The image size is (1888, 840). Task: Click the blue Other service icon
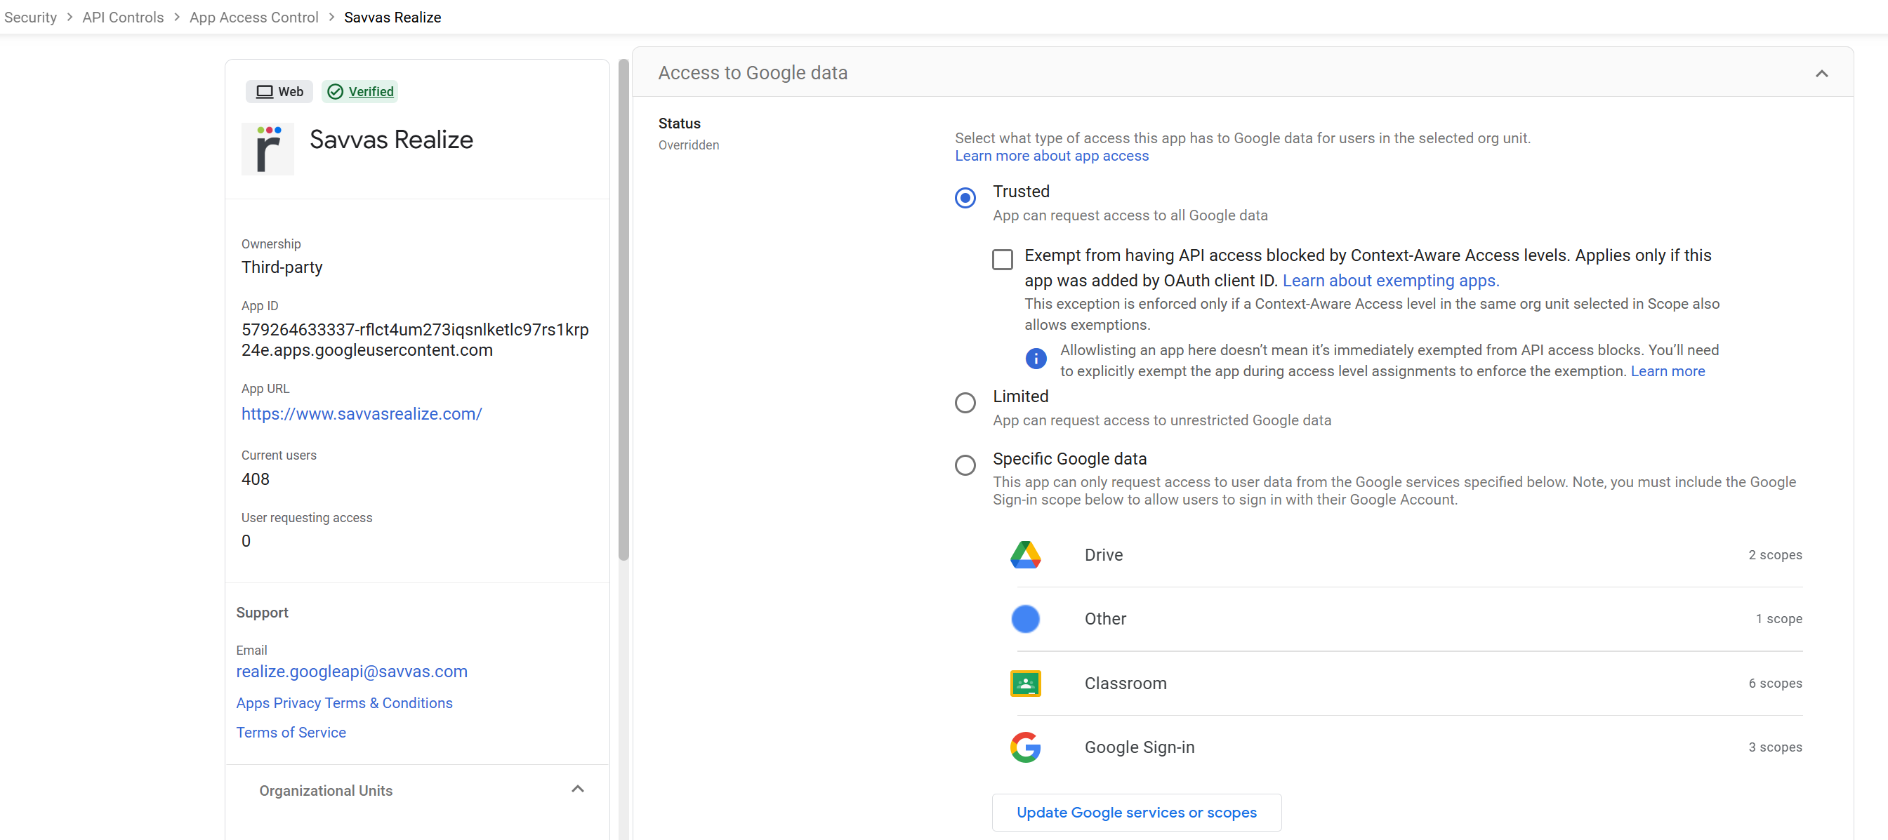pyautogui.click(x=1025, y=619)
